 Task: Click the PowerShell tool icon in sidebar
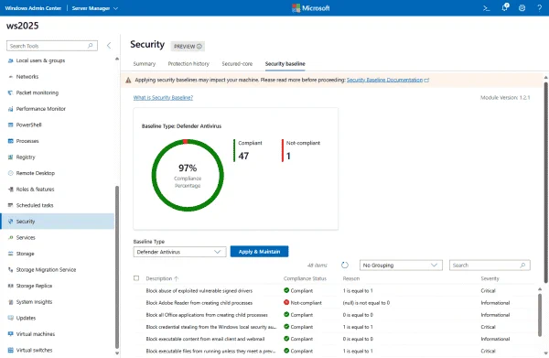click(x=10, y=125)
